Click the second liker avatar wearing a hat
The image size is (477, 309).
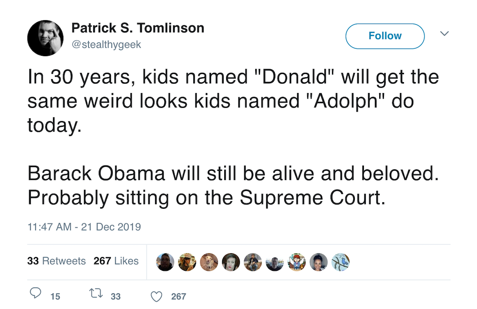click(187, 262)
